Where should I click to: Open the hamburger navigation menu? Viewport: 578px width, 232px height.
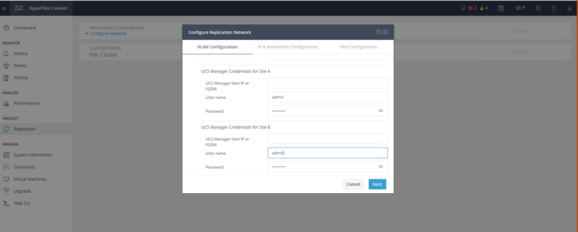pyautogui.click(x=4, y=8)
